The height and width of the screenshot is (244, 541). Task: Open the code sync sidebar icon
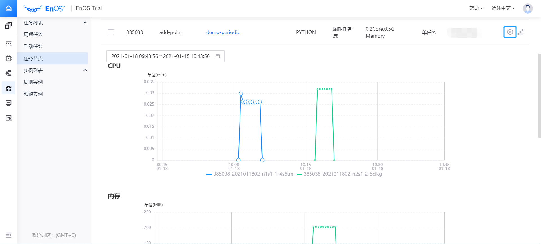(8, 43)
